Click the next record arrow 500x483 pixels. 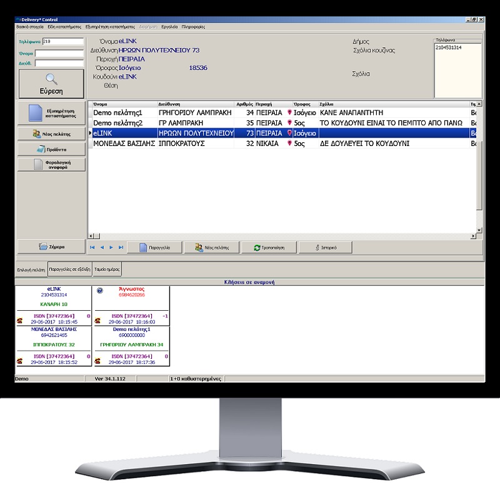(111, 248)
